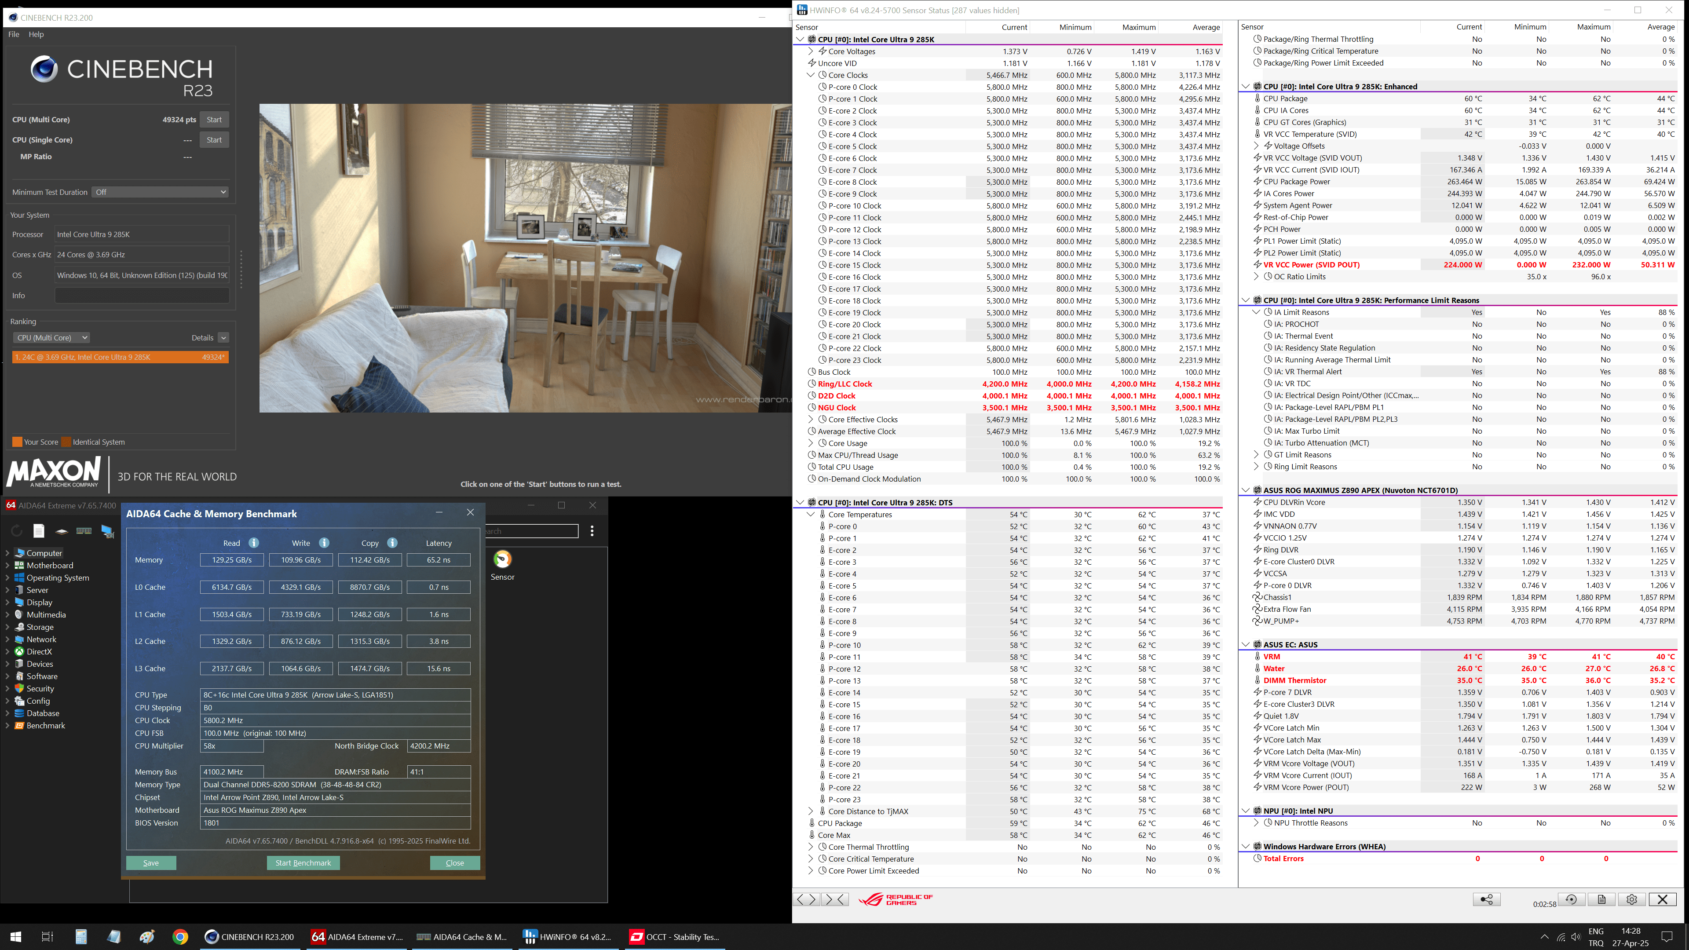Image resolution: width=1689 pixels, height=950 pixels.
Task: Click HWiNFO shrink-layout arrows button
Action: [835, 899]
